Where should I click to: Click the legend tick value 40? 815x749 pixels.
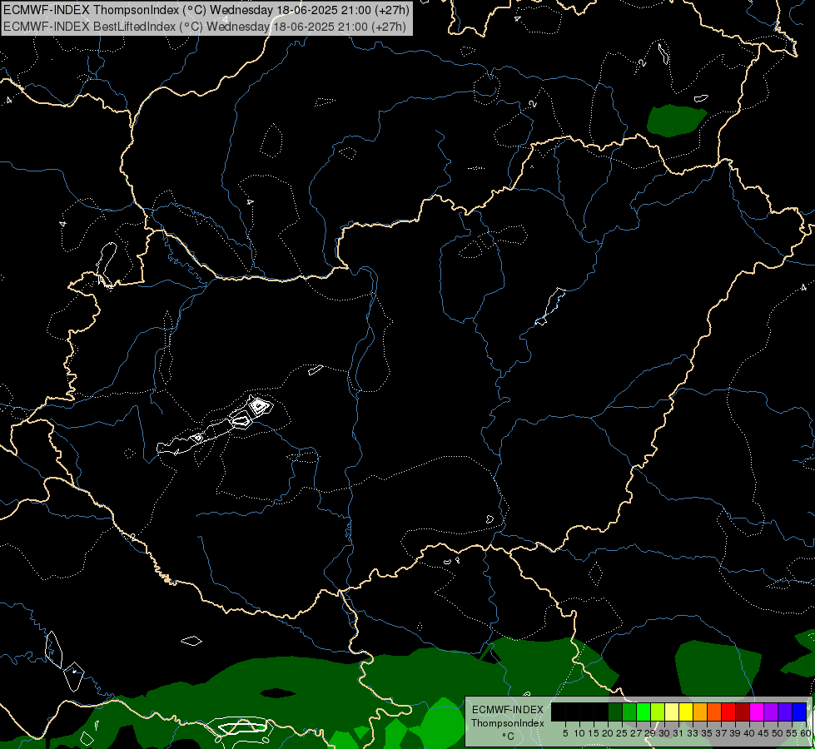pyautogui.click(x=749, y=733)
